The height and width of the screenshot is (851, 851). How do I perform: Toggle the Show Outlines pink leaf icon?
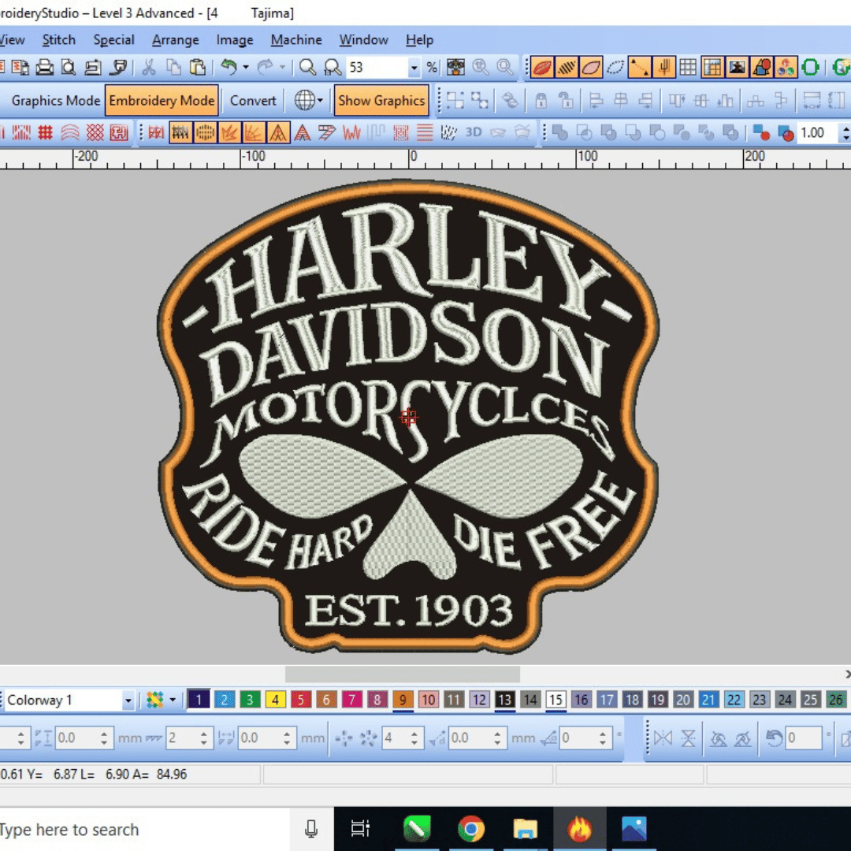590,68
